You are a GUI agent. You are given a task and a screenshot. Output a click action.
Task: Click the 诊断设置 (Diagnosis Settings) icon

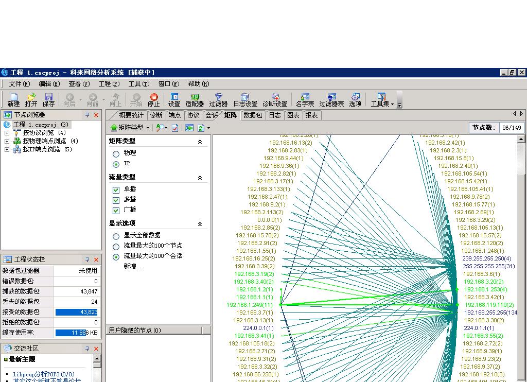(x=275, y=99)
